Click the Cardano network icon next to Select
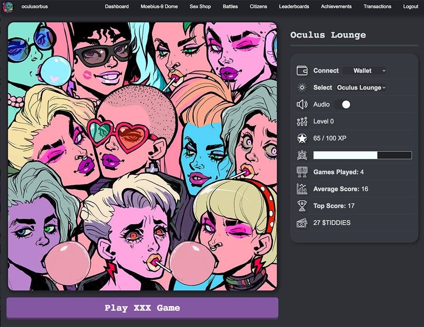Screen dimensions: 424x327 click(x=301, y=88)
